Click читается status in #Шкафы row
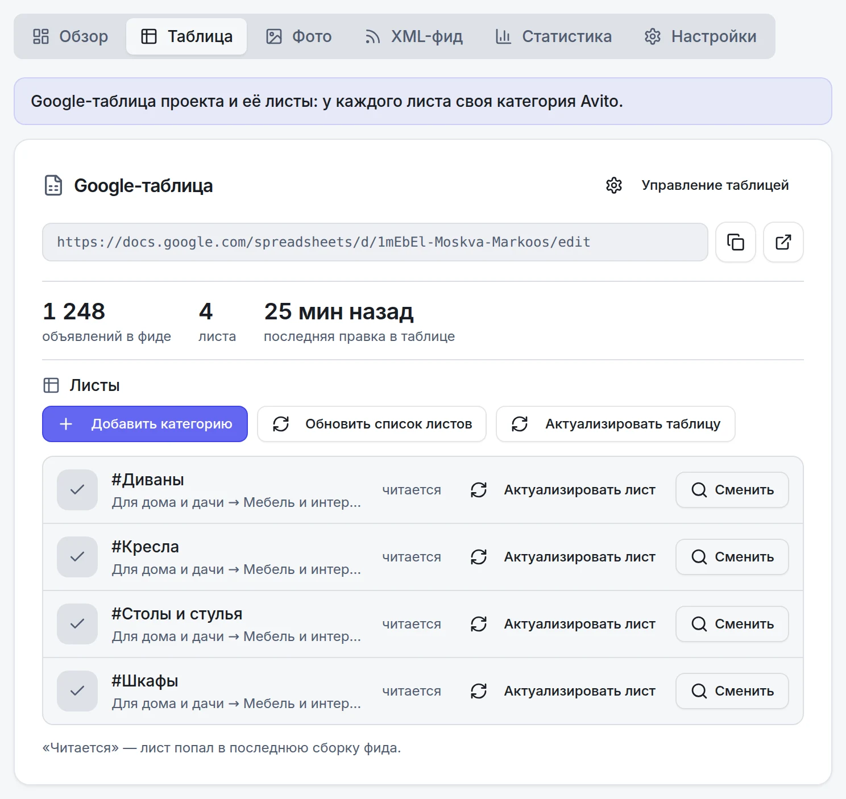 [x=412, y=691]
